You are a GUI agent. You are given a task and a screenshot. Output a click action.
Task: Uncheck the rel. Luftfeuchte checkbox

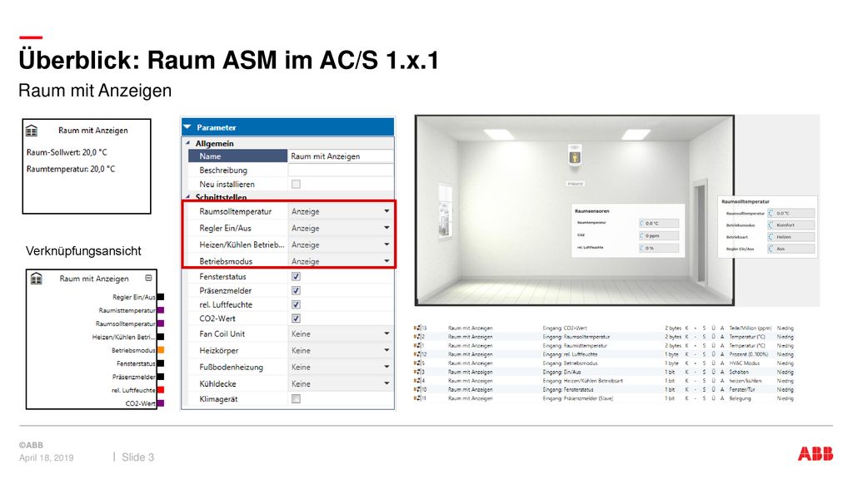296,304
